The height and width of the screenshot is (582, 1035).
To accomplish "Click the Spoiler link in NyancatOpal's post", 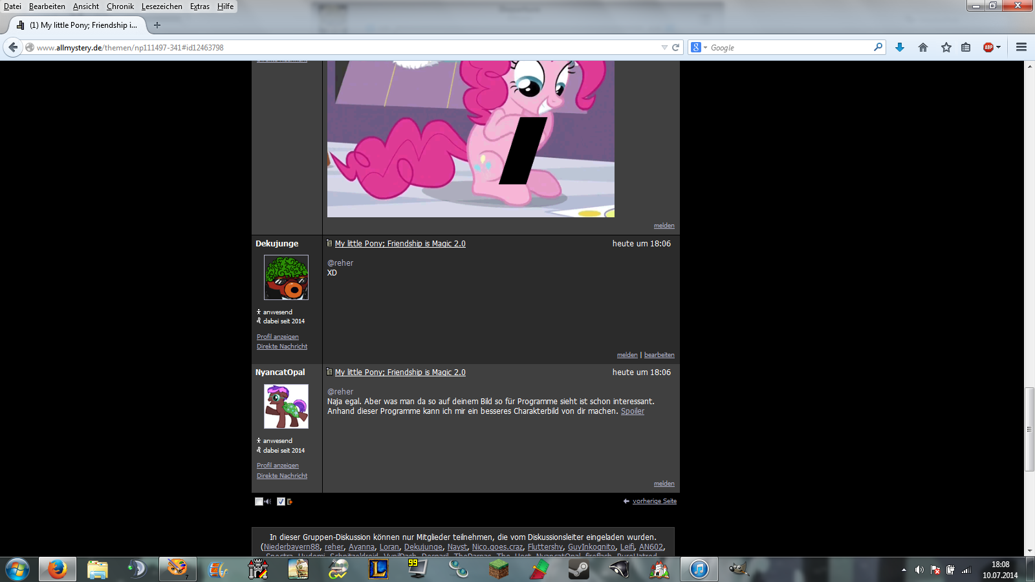I will click(632, 411).
